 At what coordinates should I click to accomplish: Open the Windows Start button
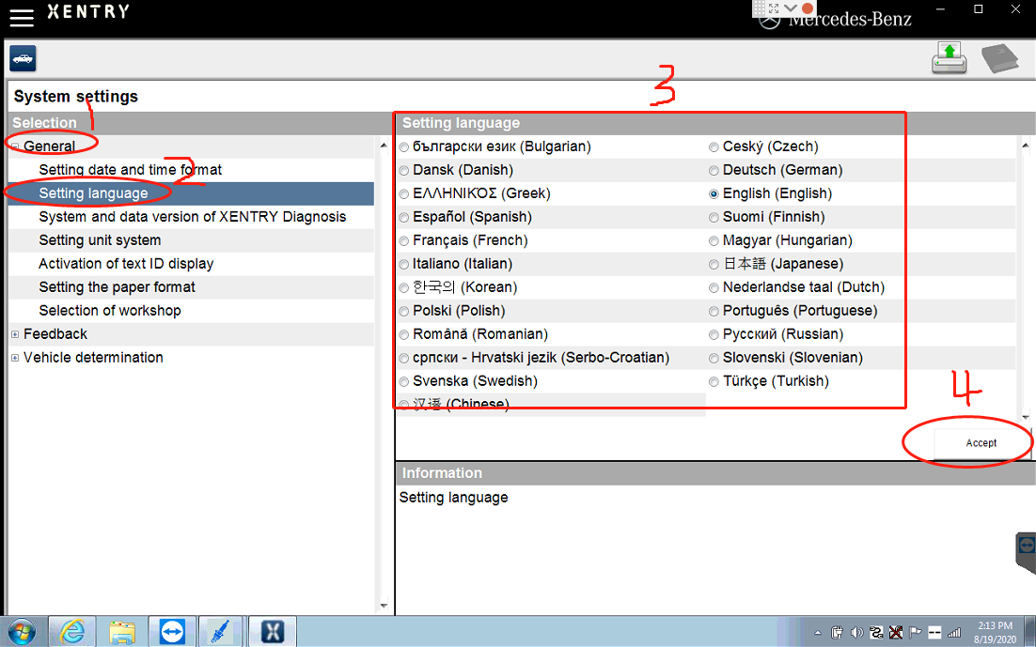[21, 632]
